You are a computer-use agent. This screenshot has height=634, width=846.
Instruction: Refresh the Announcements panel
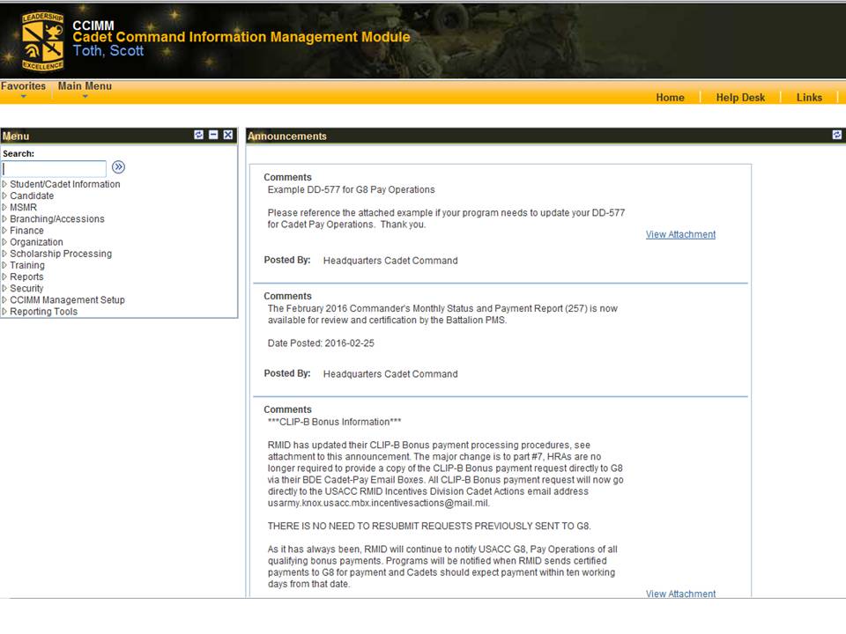836,135
